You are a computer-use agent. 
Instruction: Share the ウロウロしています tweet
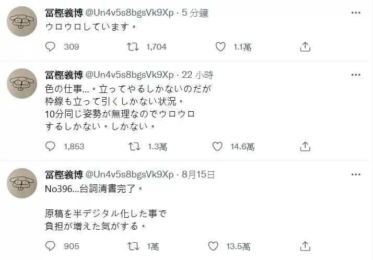point(305,47)
